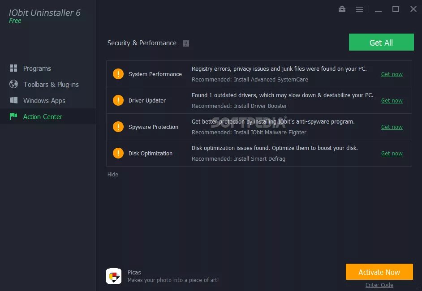
Task: Click the Driver Updater label
Action: point(147,100)
